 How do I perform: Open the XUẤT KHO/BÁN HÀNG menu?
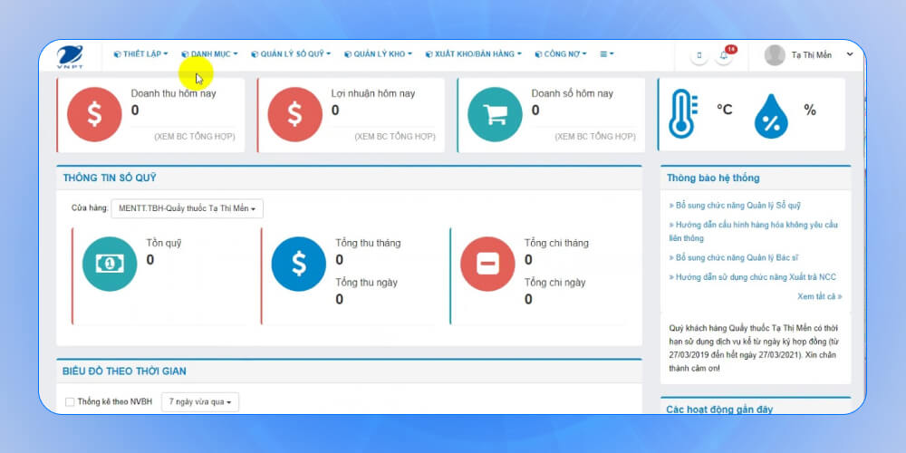[473, 54]
